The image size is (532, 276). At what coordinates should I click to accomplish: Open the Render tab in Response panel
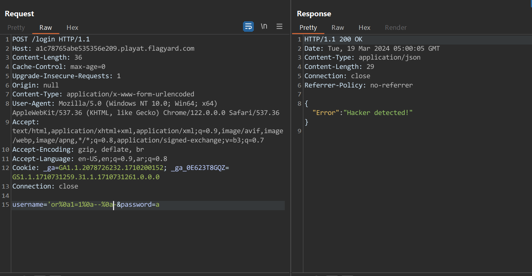(396, 27)
